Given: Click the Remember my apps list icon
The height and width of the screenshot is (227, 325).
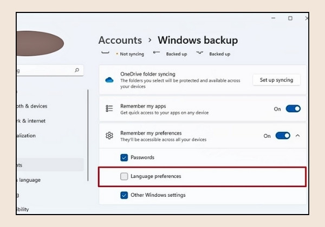Looking at the screenshot, I should point(109,109).
